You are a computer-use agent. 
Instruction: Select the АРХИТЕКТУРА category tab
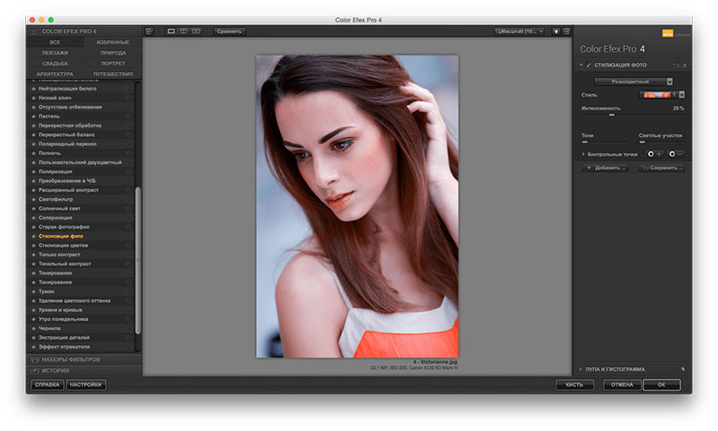[55, 73]
